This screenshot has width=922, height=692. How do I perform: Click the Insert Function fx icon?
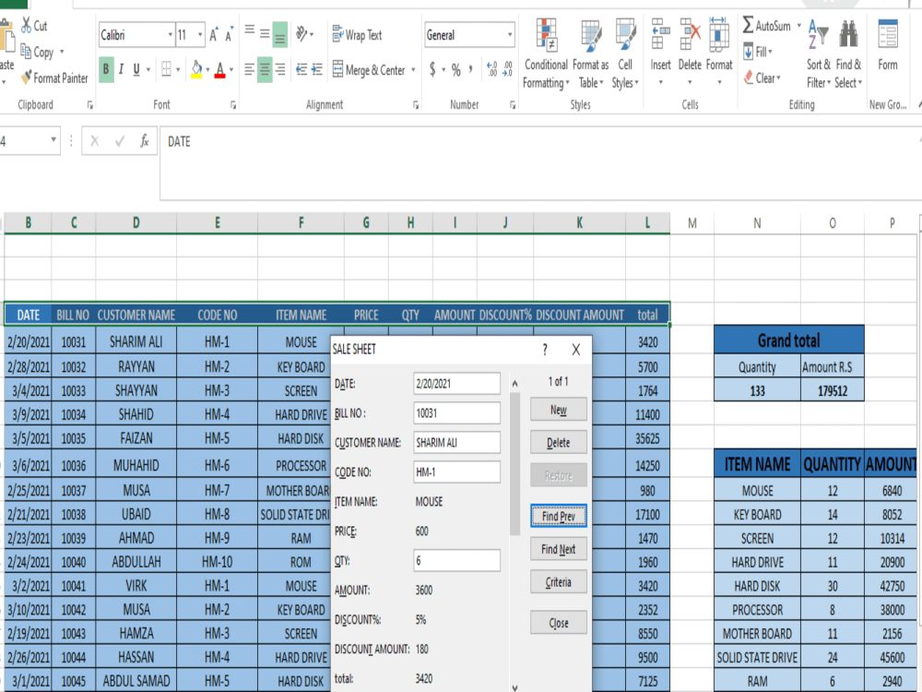[144, 141]
